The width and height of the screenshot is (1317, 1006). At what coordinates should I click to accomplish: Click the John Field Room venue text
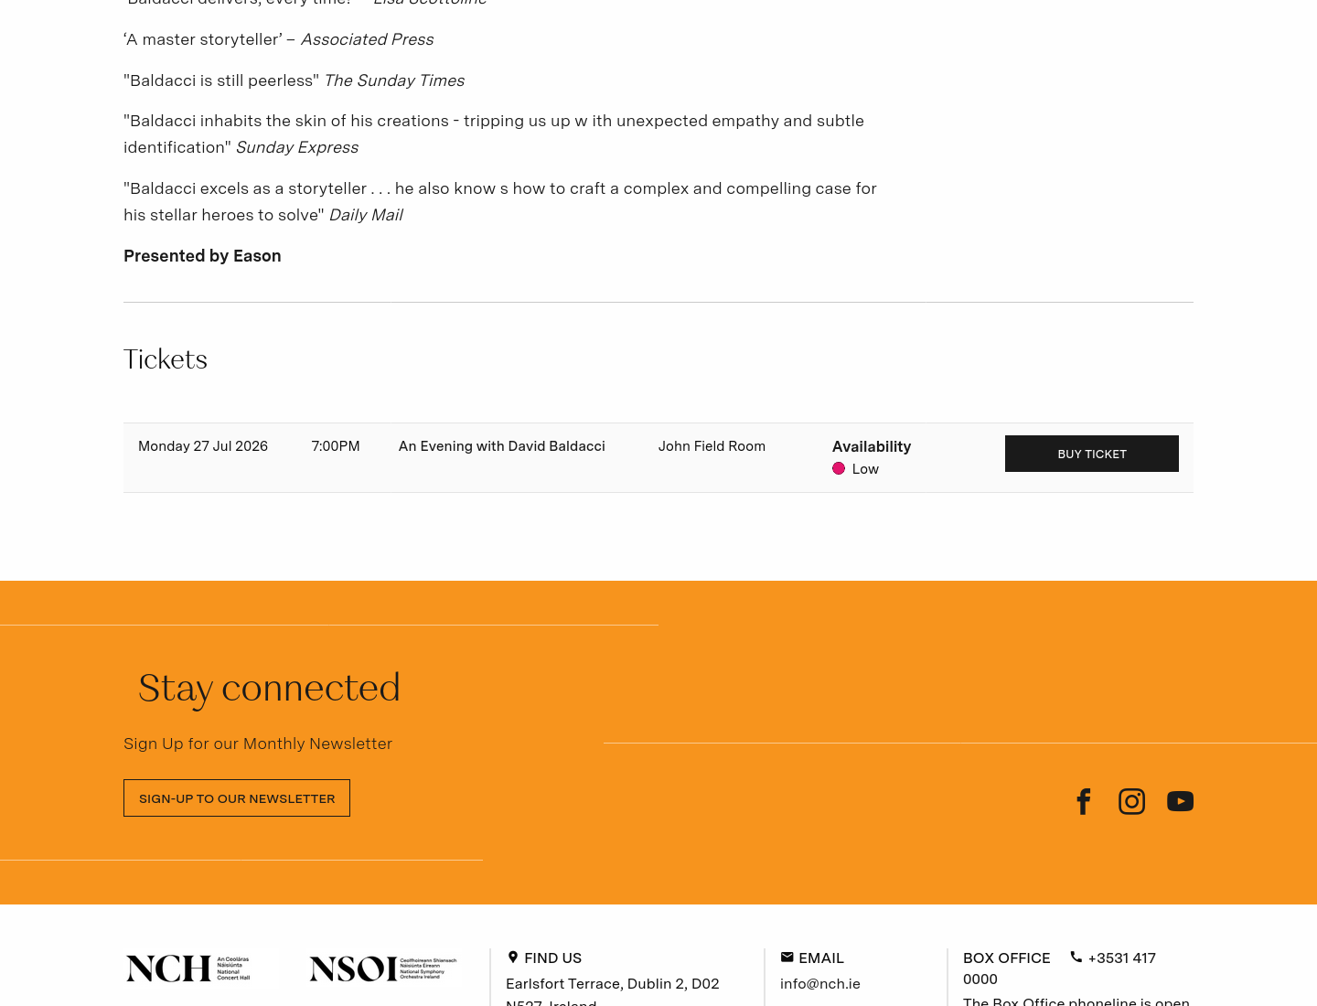(712, 446)
